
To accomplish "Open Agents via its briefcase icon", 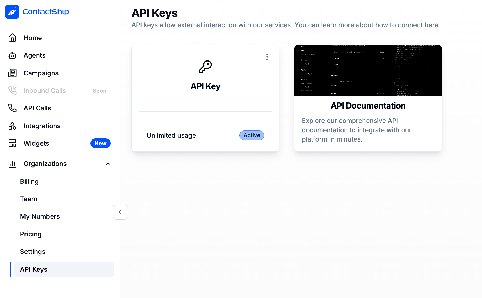I will pyautogui.click(x=12, y=55).
